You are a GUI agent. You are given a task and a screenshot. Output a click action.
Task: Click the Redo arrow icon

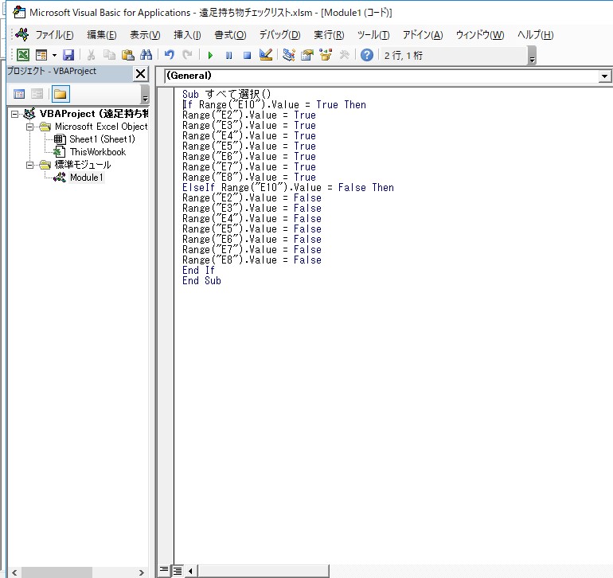(188, 55)
